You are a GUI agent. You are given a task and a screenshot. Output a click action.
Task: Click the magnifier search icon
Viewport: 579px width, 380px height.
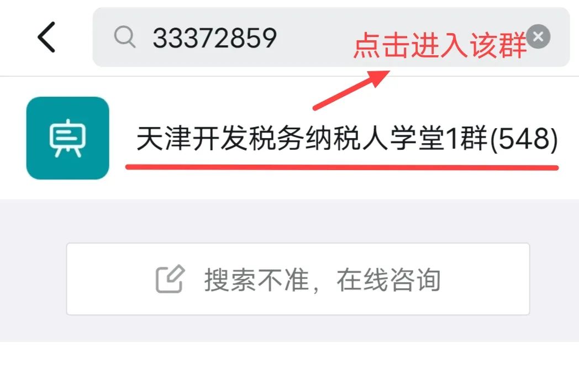click(125, 38)
